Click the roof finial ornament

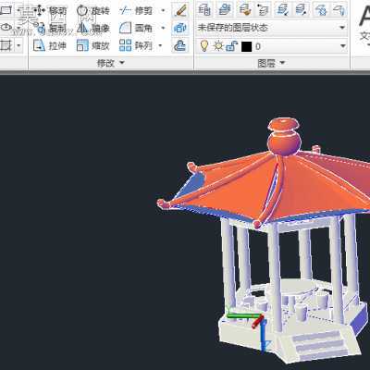(x=284, y=137)
